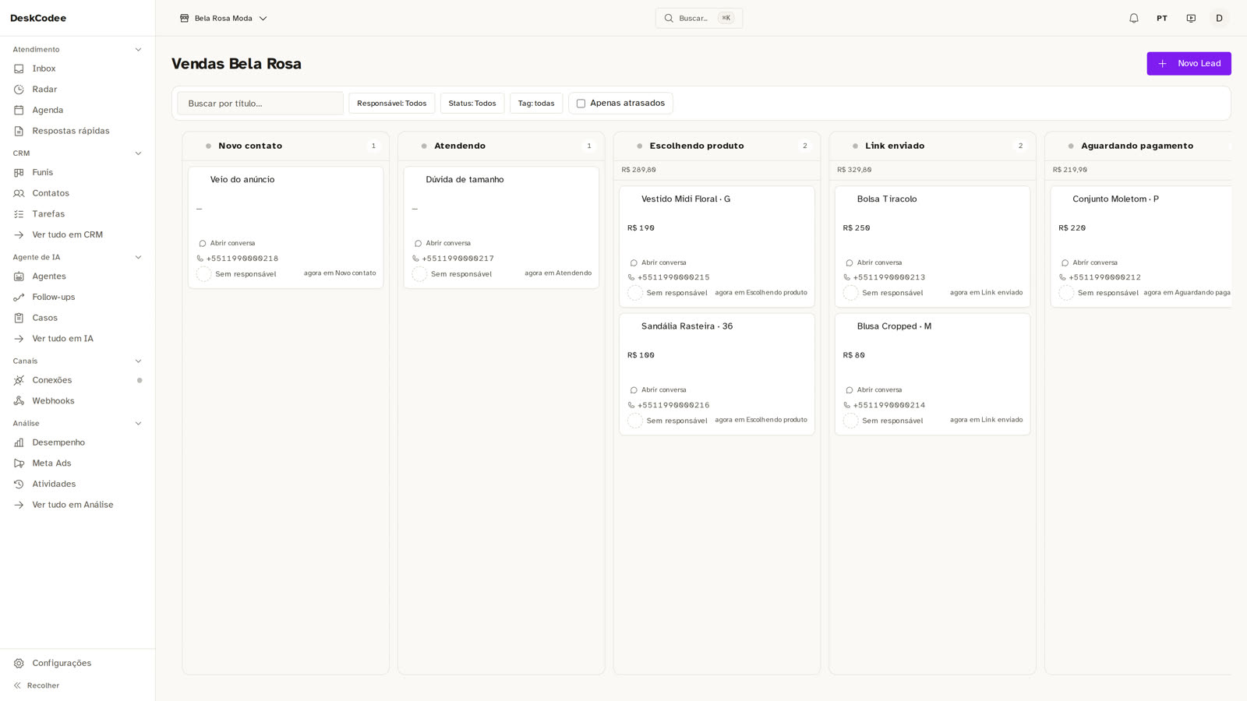This screenshot has height=701, width=1247.
Task: Click the Novo Lead button
Action: (1189, 64)
